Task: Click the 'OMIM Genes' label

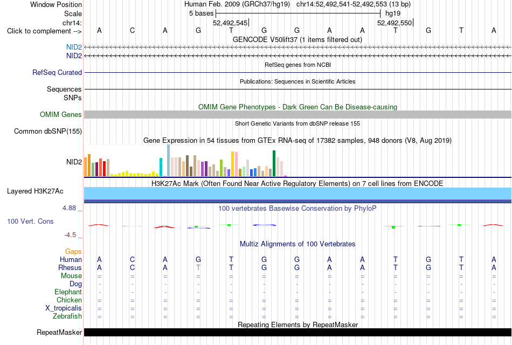Action: [x=61, y=115]
